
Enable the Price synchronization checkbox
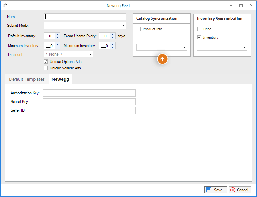coord(199,29)
